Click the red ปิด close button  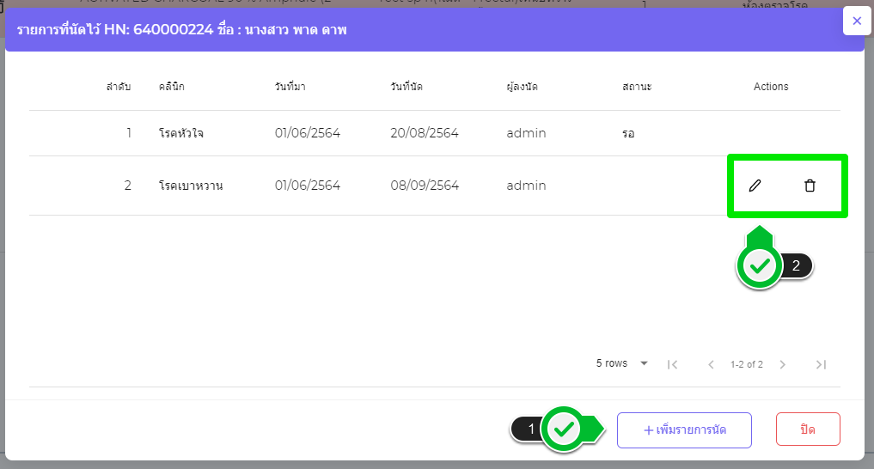808,429
